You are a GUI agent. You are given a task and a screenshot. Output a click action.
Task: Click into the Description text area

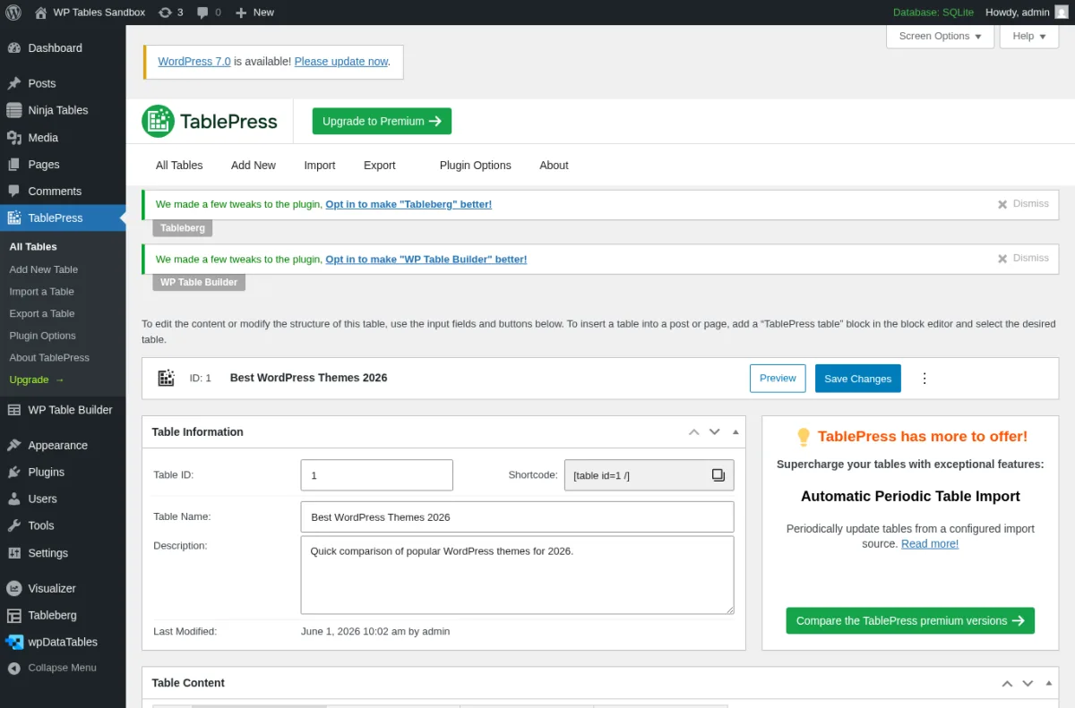click(518, 576)
